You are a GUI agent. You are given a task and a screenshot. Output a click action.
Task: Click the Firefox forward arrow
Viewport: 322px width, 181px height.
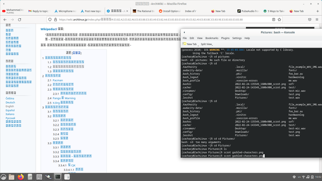click(x=12, y=20)
